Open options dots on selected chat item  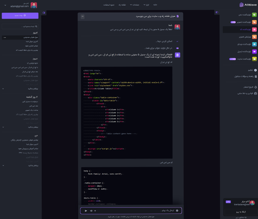5,37
